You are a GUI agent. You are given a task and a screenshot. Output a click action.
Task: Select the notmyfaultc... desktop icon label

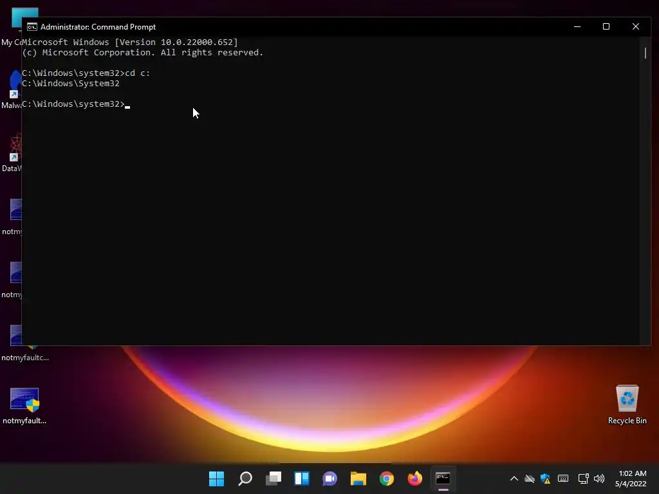pos(25,358)
